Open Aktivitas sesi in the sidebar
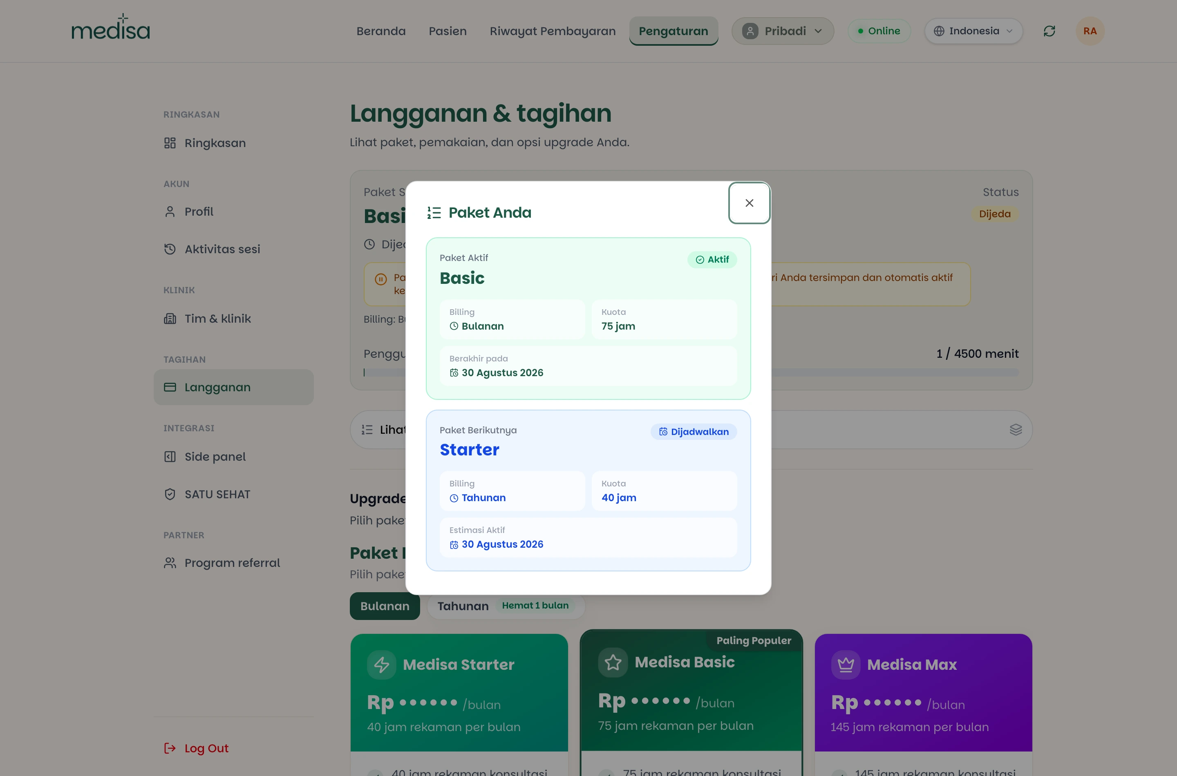1177x776 pixels. click(233, 249)
